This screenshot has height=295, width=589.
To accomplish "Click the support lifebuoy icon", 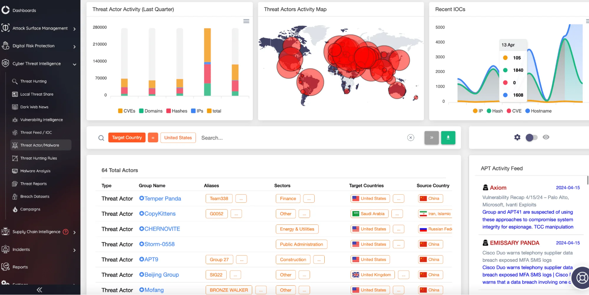I will (x=582, y=278).
